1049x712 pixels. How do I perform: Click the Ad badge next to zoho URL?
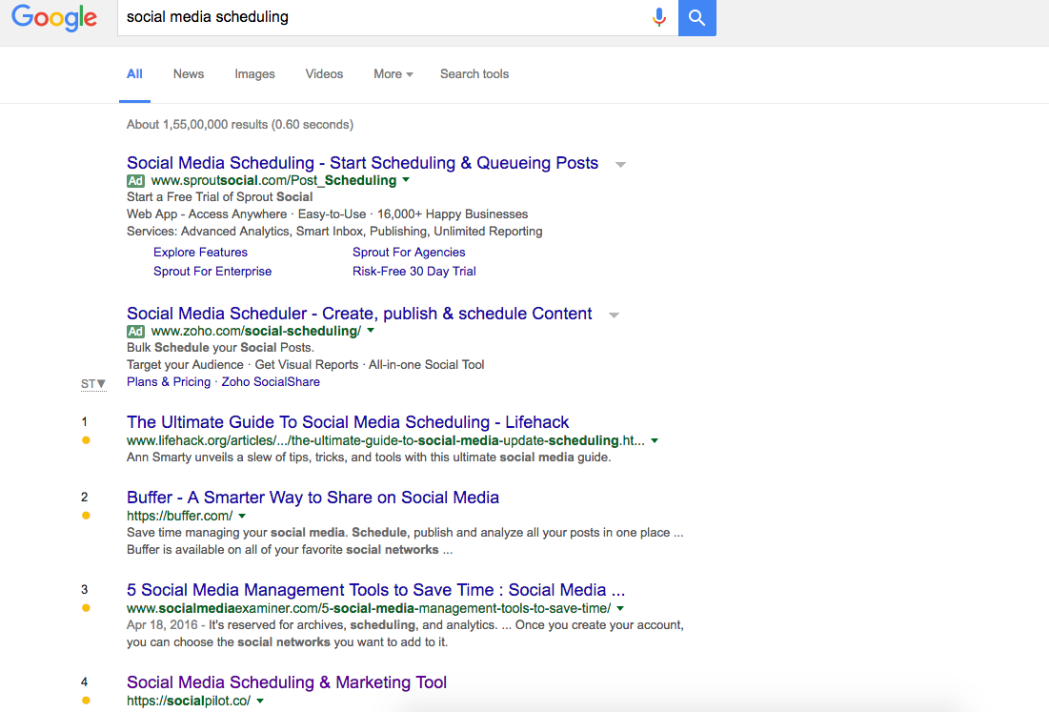click(136, 332)
